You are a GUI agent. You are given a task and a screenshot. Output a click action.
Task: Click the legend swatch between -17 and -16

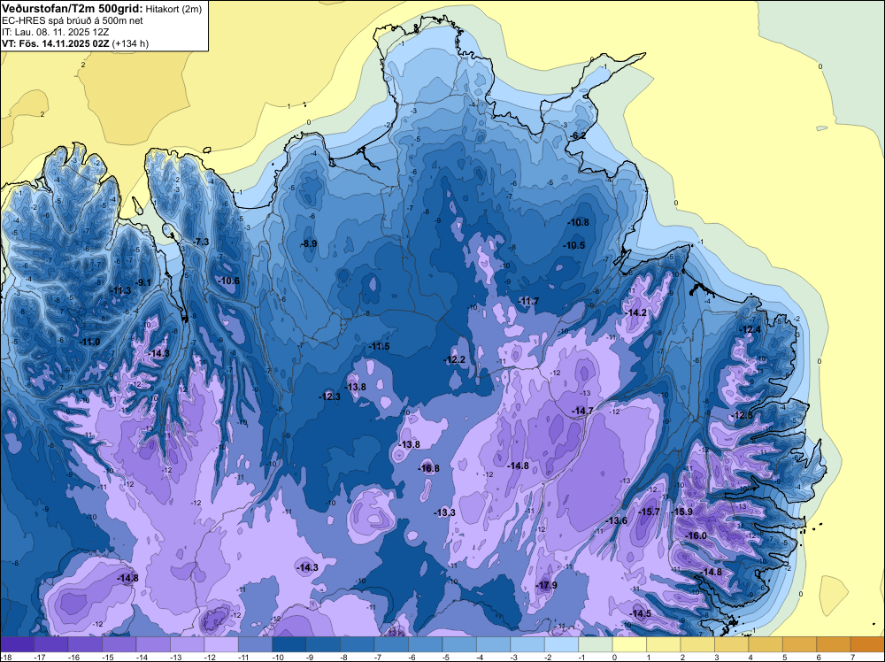tap(50, 644)
